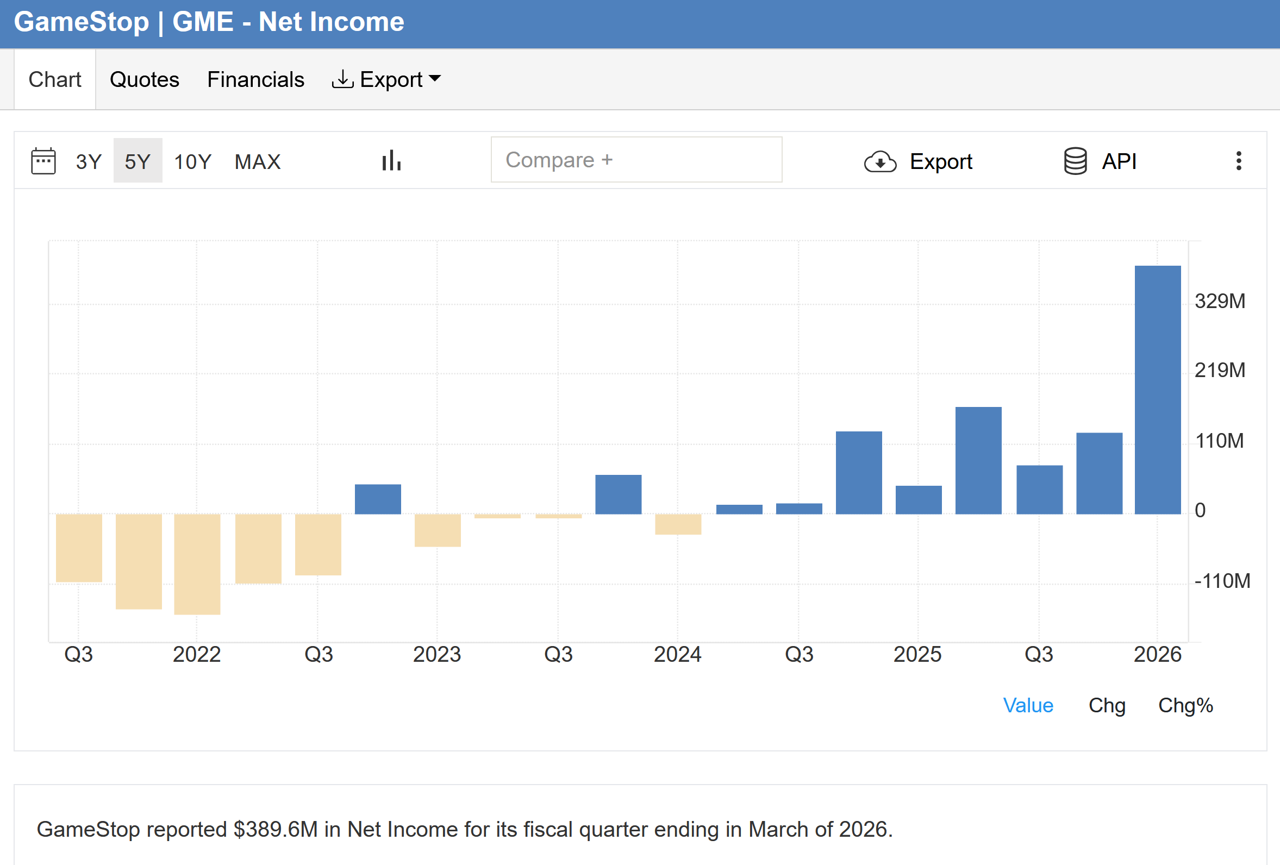Screen dimensions: 1280x865
Task: Open the Financials tab
Action: pyautogui.click(x=255, y=79)
